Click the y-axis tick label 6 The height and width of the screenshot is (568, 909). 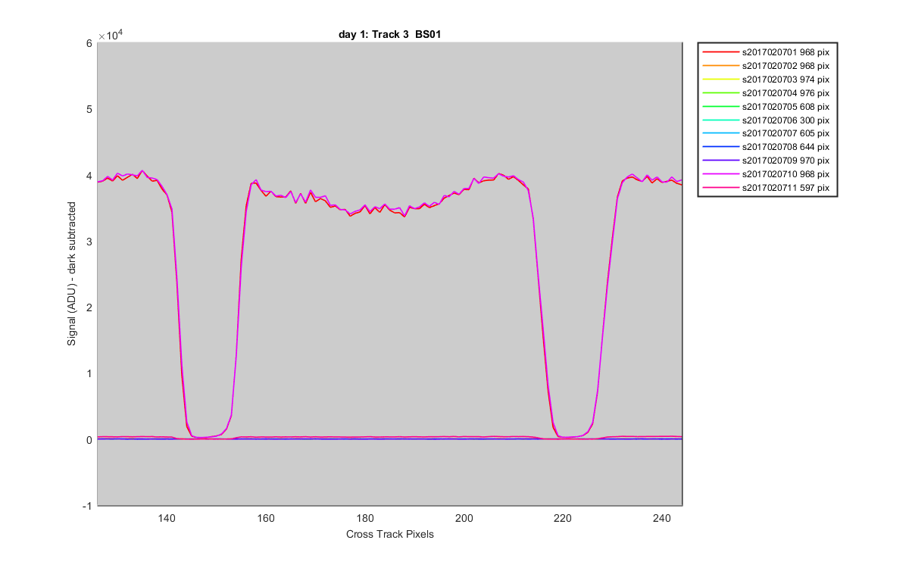[89, 43]
